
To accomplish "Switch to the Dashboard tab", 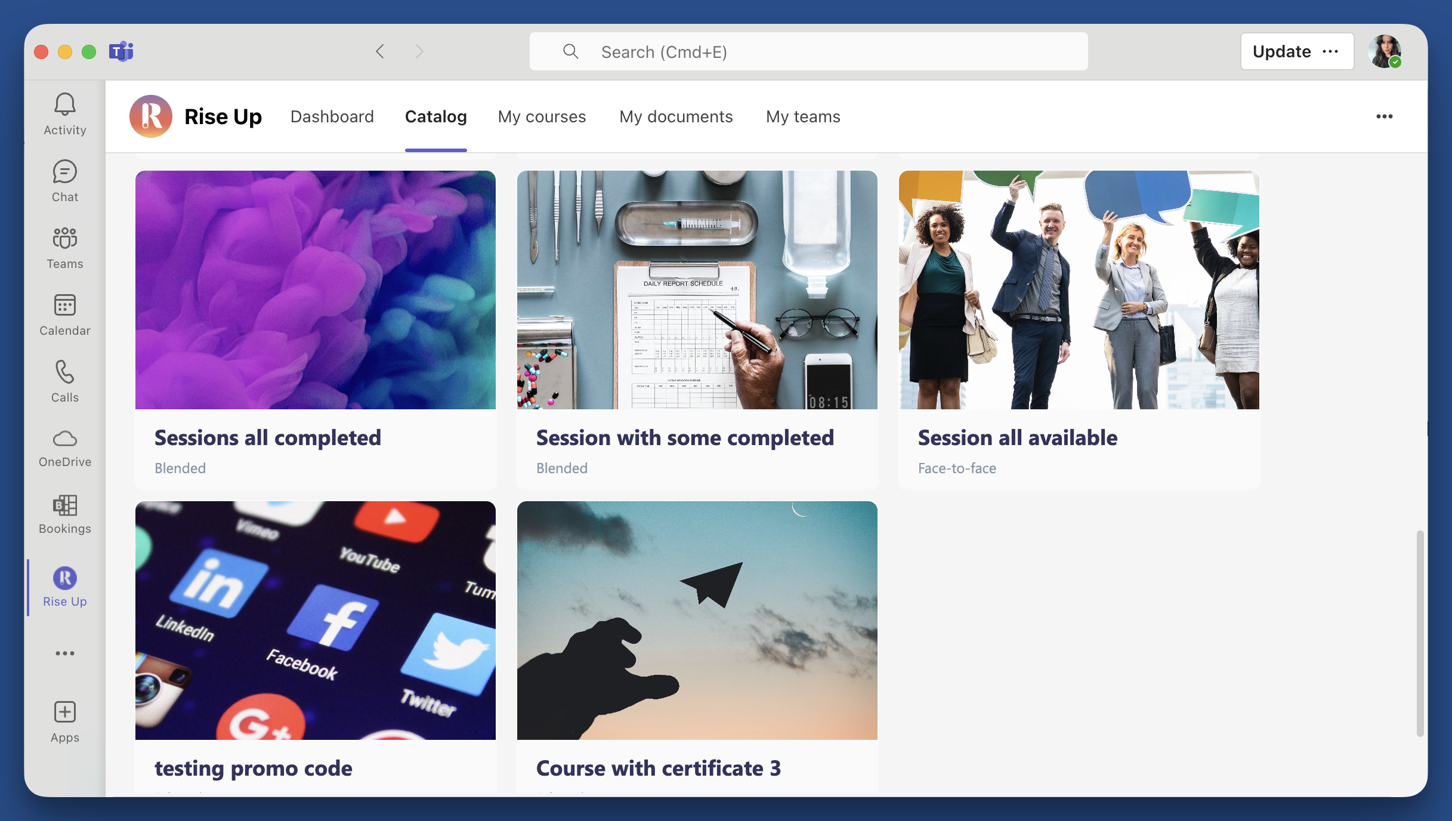I will click(x=332, y=116).
